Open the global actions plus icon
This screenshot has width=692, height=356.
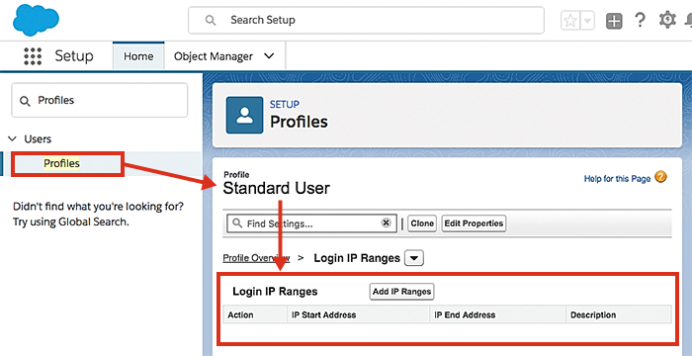coord(614,21)
